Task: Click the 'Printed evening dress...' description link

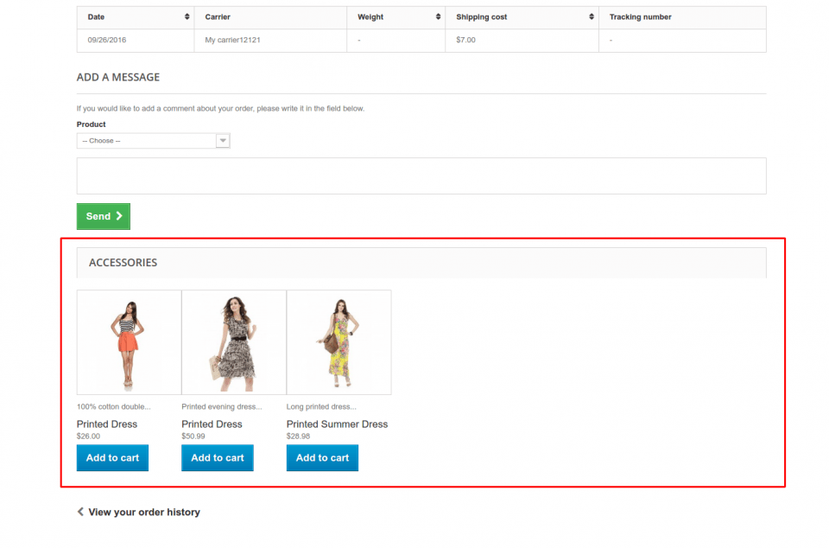Action: [x=221, y=406]
